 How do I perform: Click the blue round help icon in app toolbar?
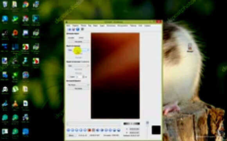(78, 29)
